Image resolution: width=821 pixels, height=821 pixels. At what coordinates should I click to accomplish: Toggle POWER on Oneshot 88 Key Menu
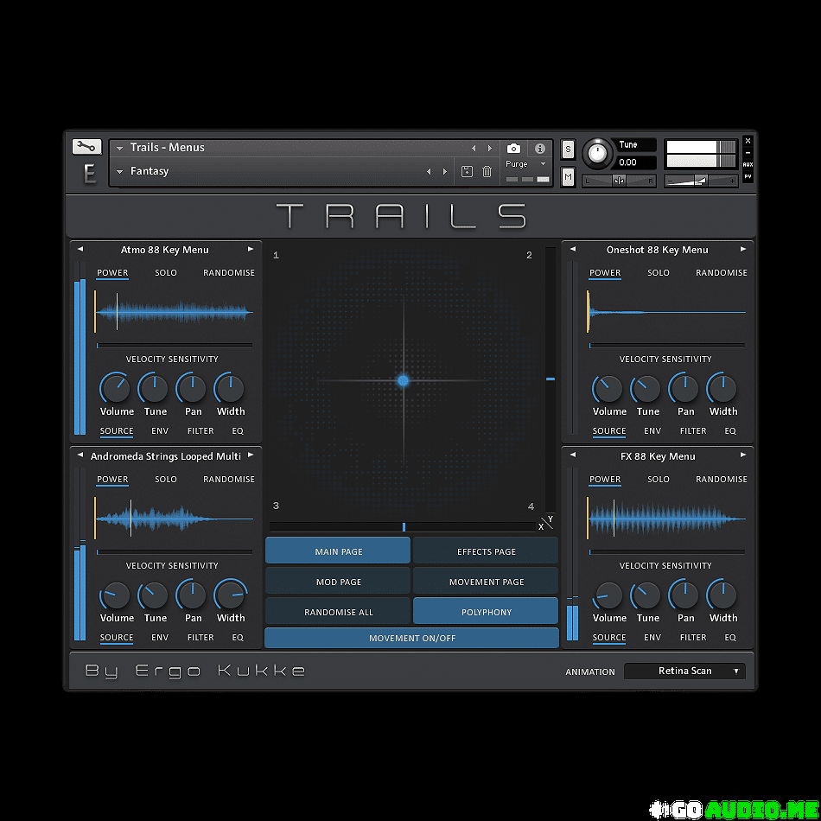click(605, 273)
